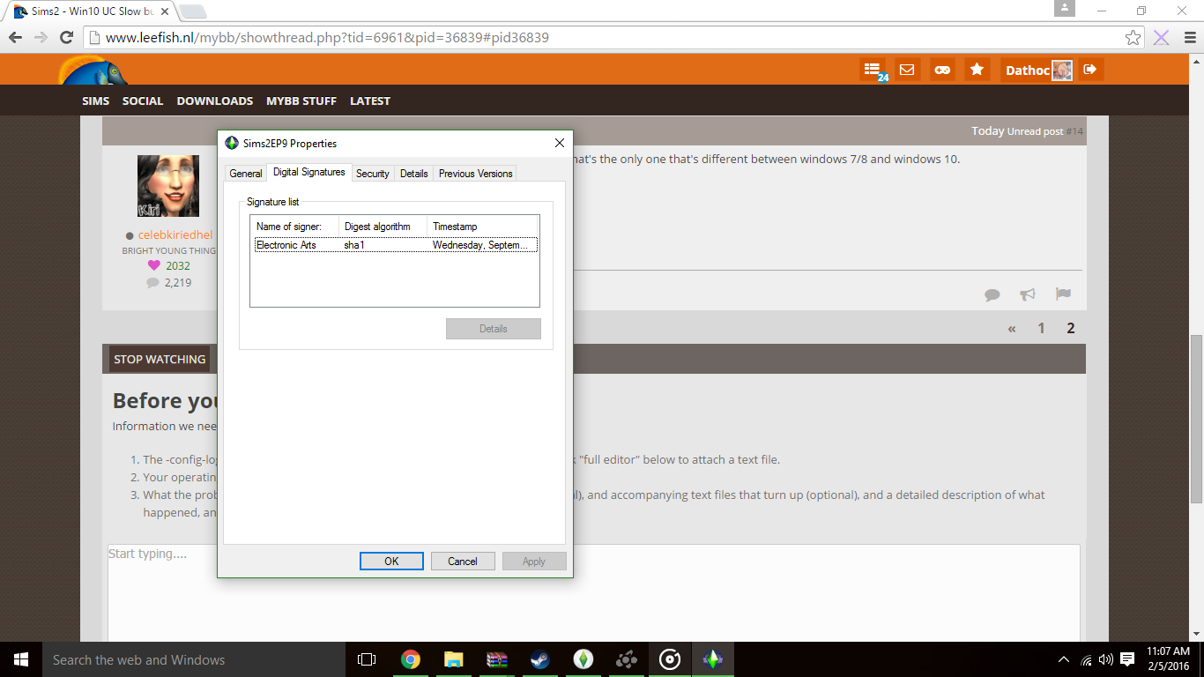This screenshot has height=677, width=1204.
Task: Click the logout arrow icon beside Dathoc
Action: pos(1090,70)
